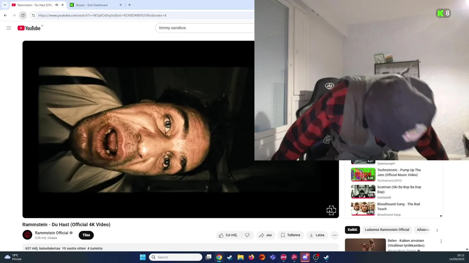Image resolution: width=469 pixels, height=263 pixels.
Task: Open tab search dropdown arrow
Action: [5, 5]
